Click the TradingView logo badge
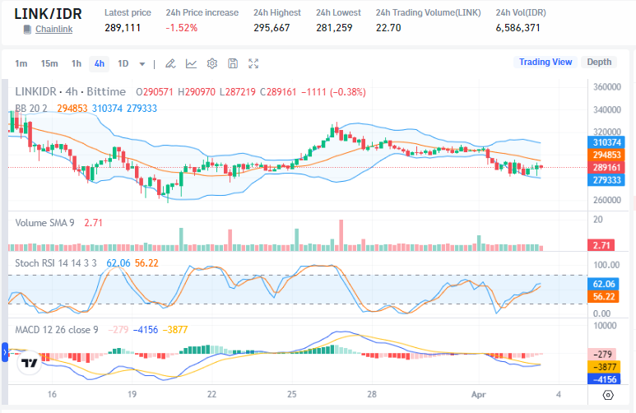Viewport: 636px width, 413px height. (29, 363)
